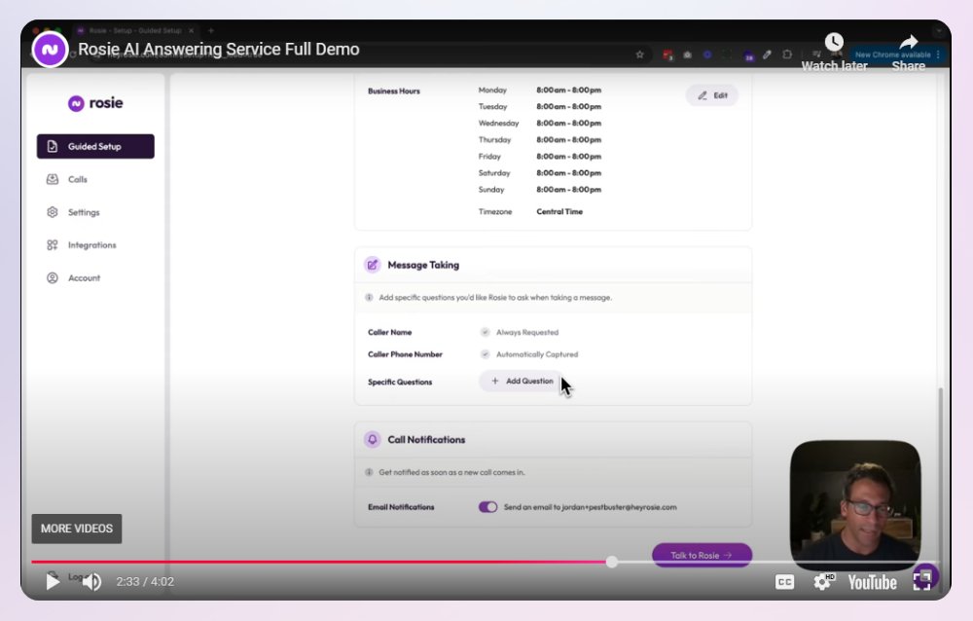Open Account in the sidebar
Image resolution: width=973 pixels, height=621 pixels.
[74, 278]
